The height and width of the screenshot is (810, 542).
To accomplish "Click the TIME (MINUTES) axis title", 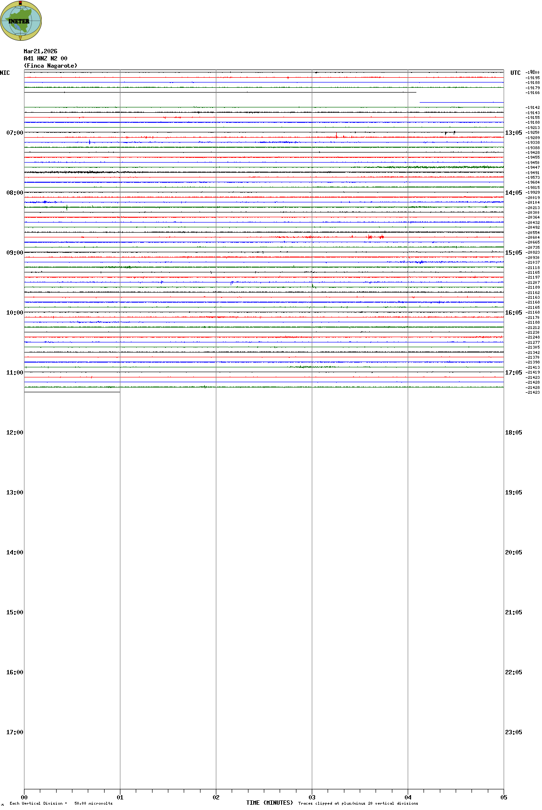I will (270, 803).
